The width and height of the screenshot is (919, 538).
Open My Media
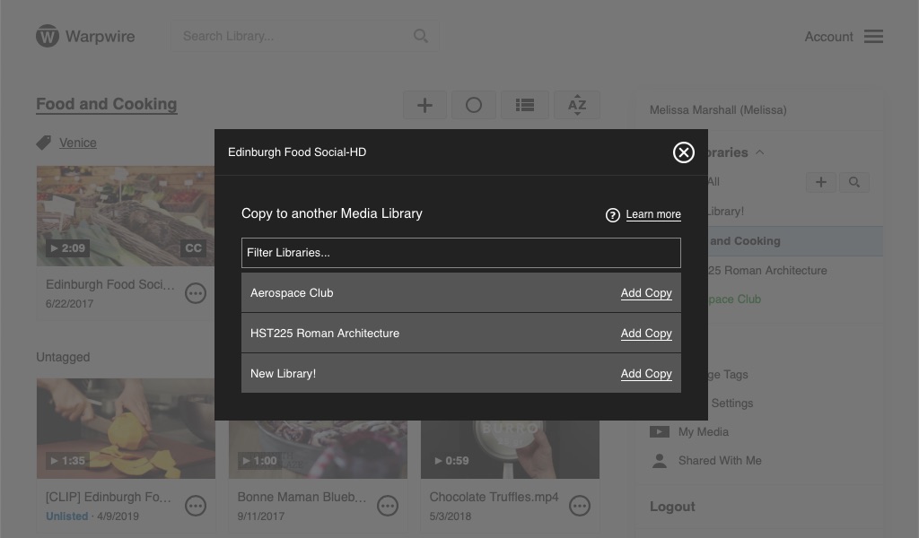(x=704, y=432)
